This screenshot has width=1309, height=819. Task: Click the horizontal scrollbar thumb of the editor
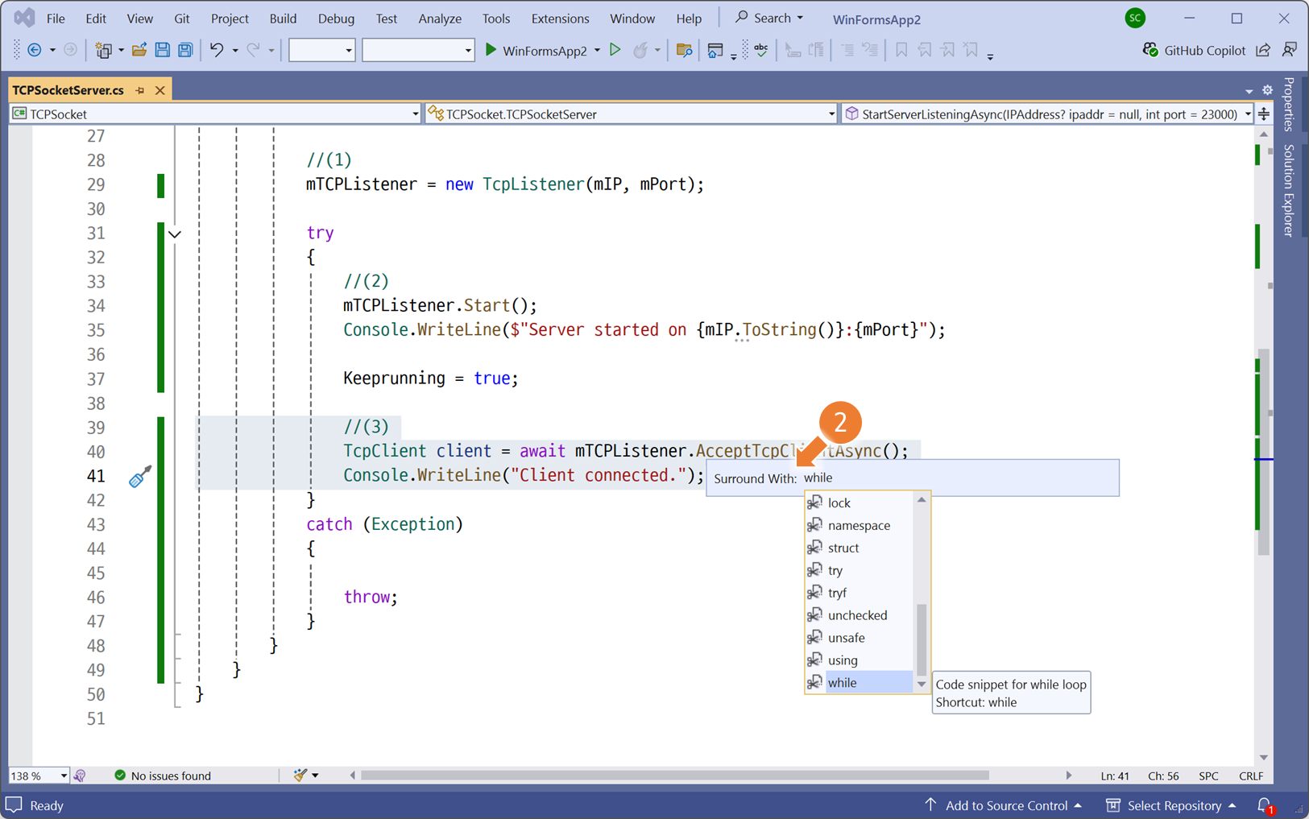[675, 776]
